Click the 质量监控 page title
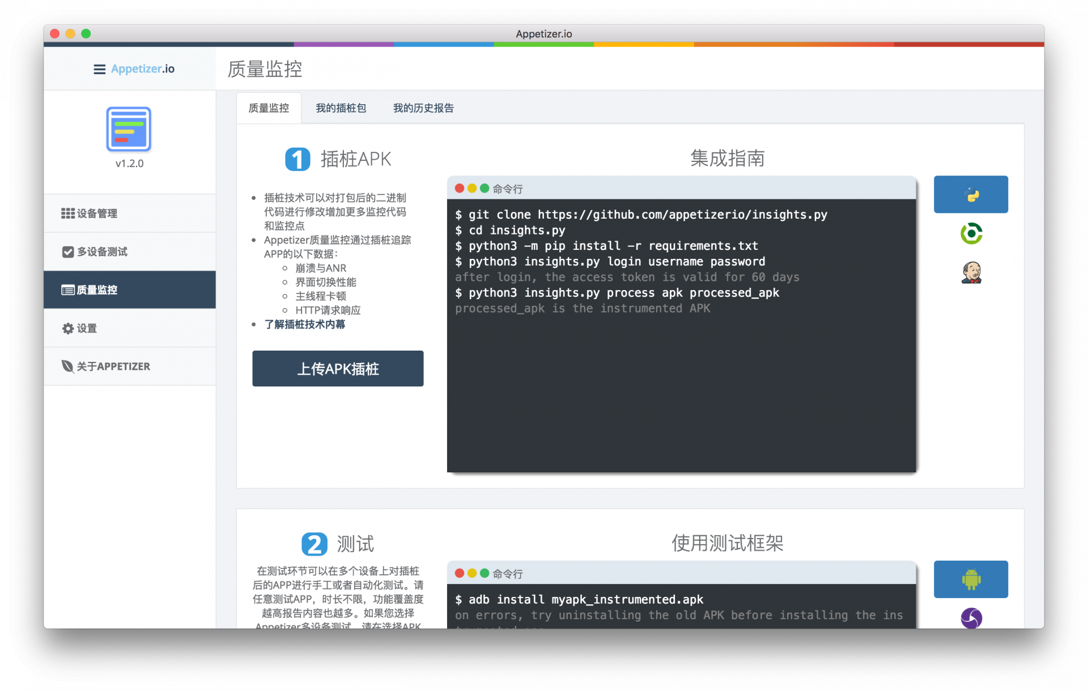The width and height of the screenshot is (1088, 691). (x=265, y=69)
